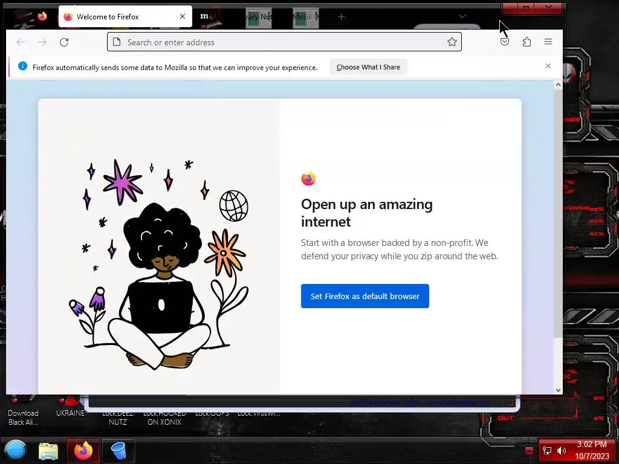Image resolution: width=619 pixels, height=464 pixels.
Task: Show hidden tray icons arrow
Action: click(529, 451)
